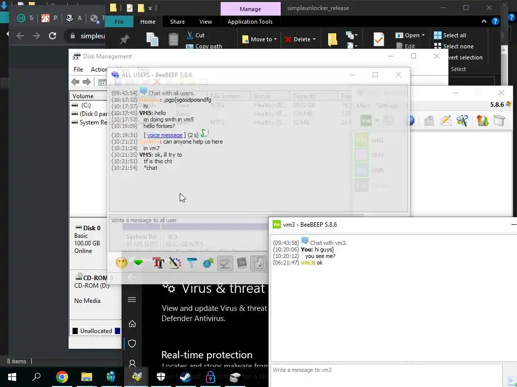The image size is (517, 387).
Task: Toggle the spell-check ABC icon
Action: [x=225, y=263]
